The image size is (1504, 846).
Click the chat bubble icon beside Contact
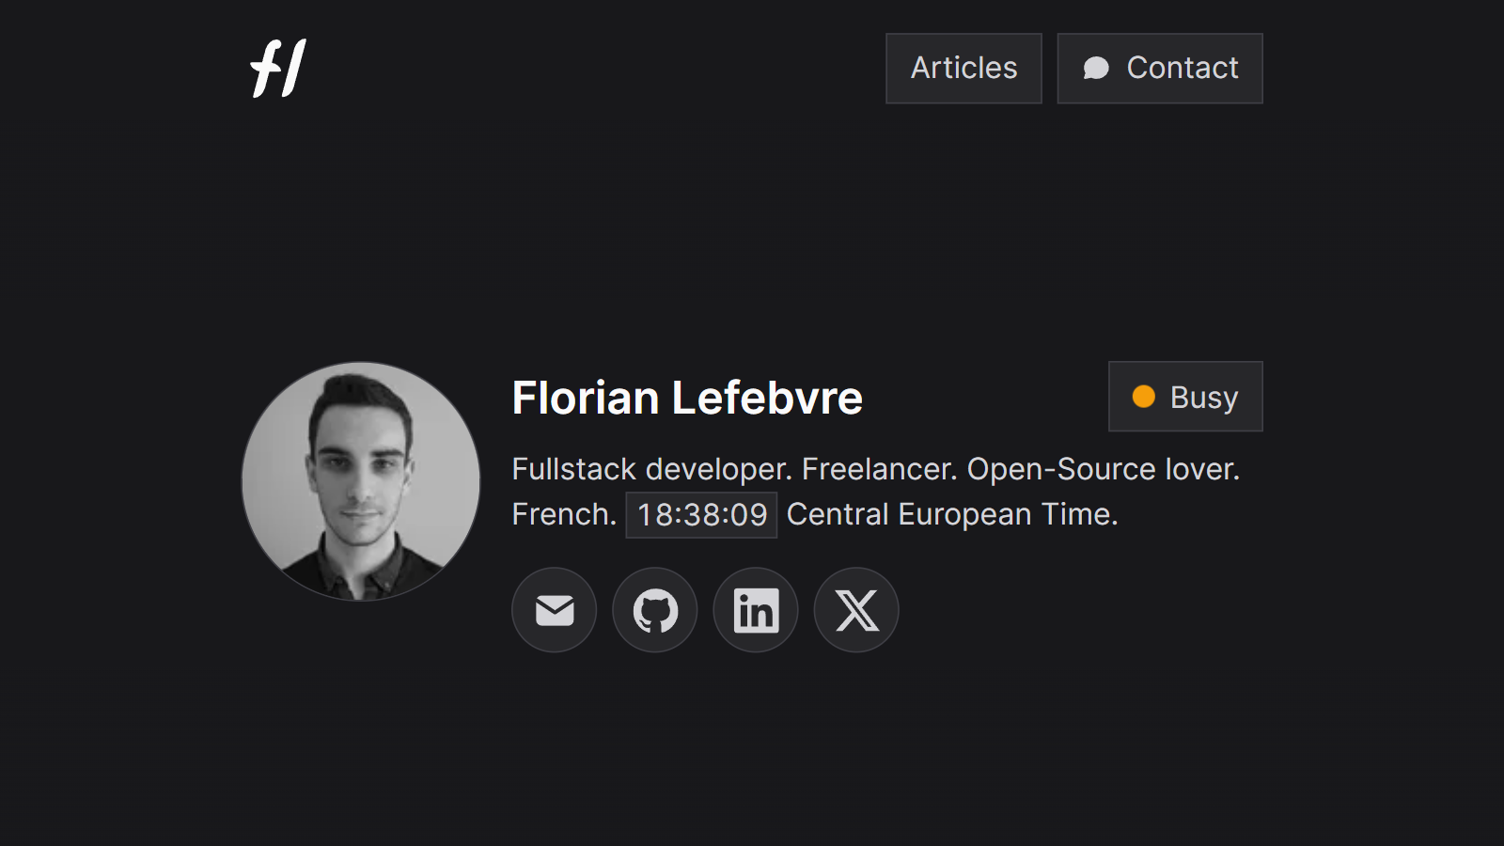[1096, 69]
